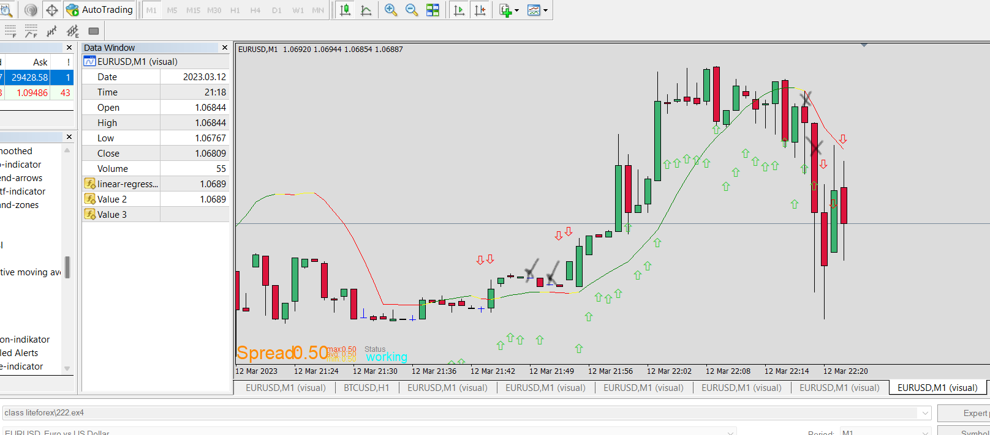Image resolution: width=990 pixels, height=435 pixels.
Task: Select 'tf-indicator' in the Navigator list
Action: pyautogui.click(x=23, y=191)
